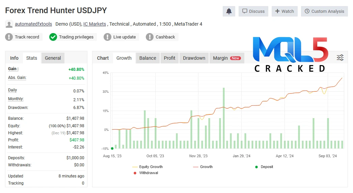
Task: Click the Balance value $1,407.98
Action: (x=75, y=118)
